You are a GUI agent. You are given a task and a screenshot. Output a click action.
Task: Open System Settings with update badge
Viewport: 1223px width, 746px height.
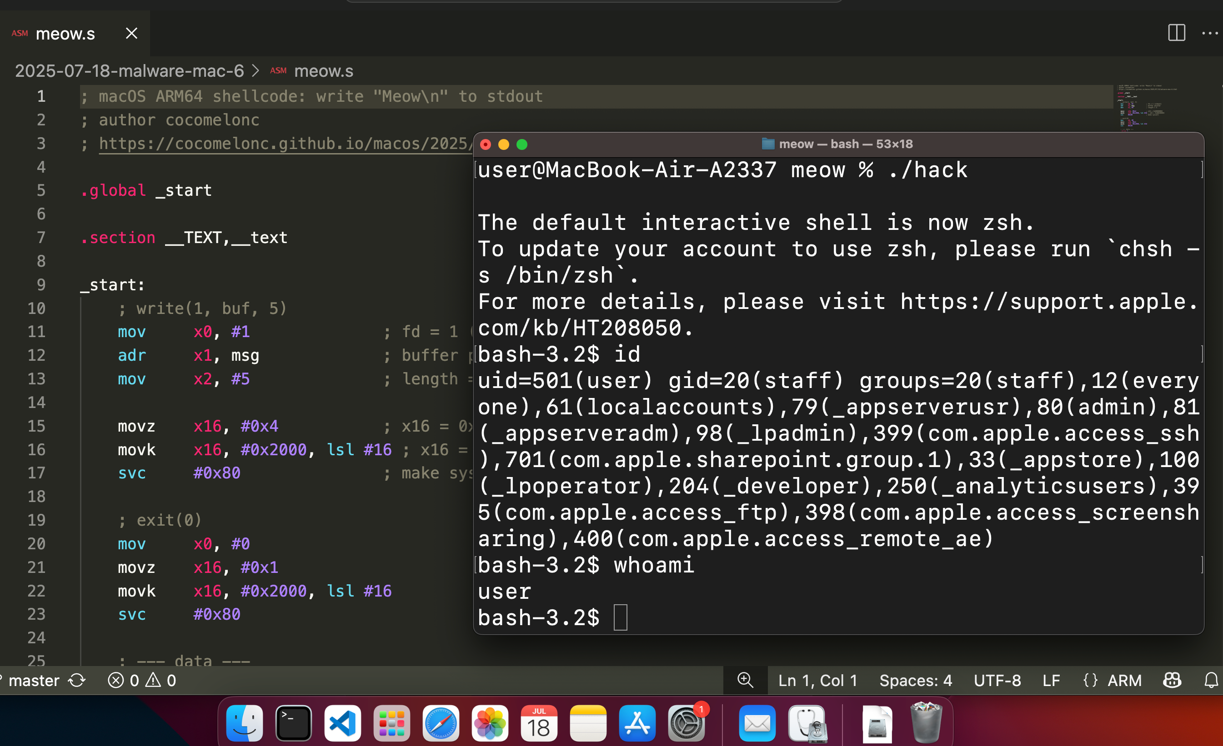(x=687, y=723)
